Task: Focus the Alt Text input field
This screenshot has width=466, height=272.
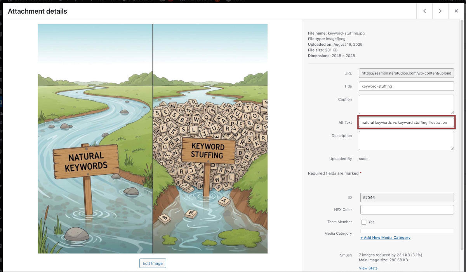Action: (x=406, y=122)
